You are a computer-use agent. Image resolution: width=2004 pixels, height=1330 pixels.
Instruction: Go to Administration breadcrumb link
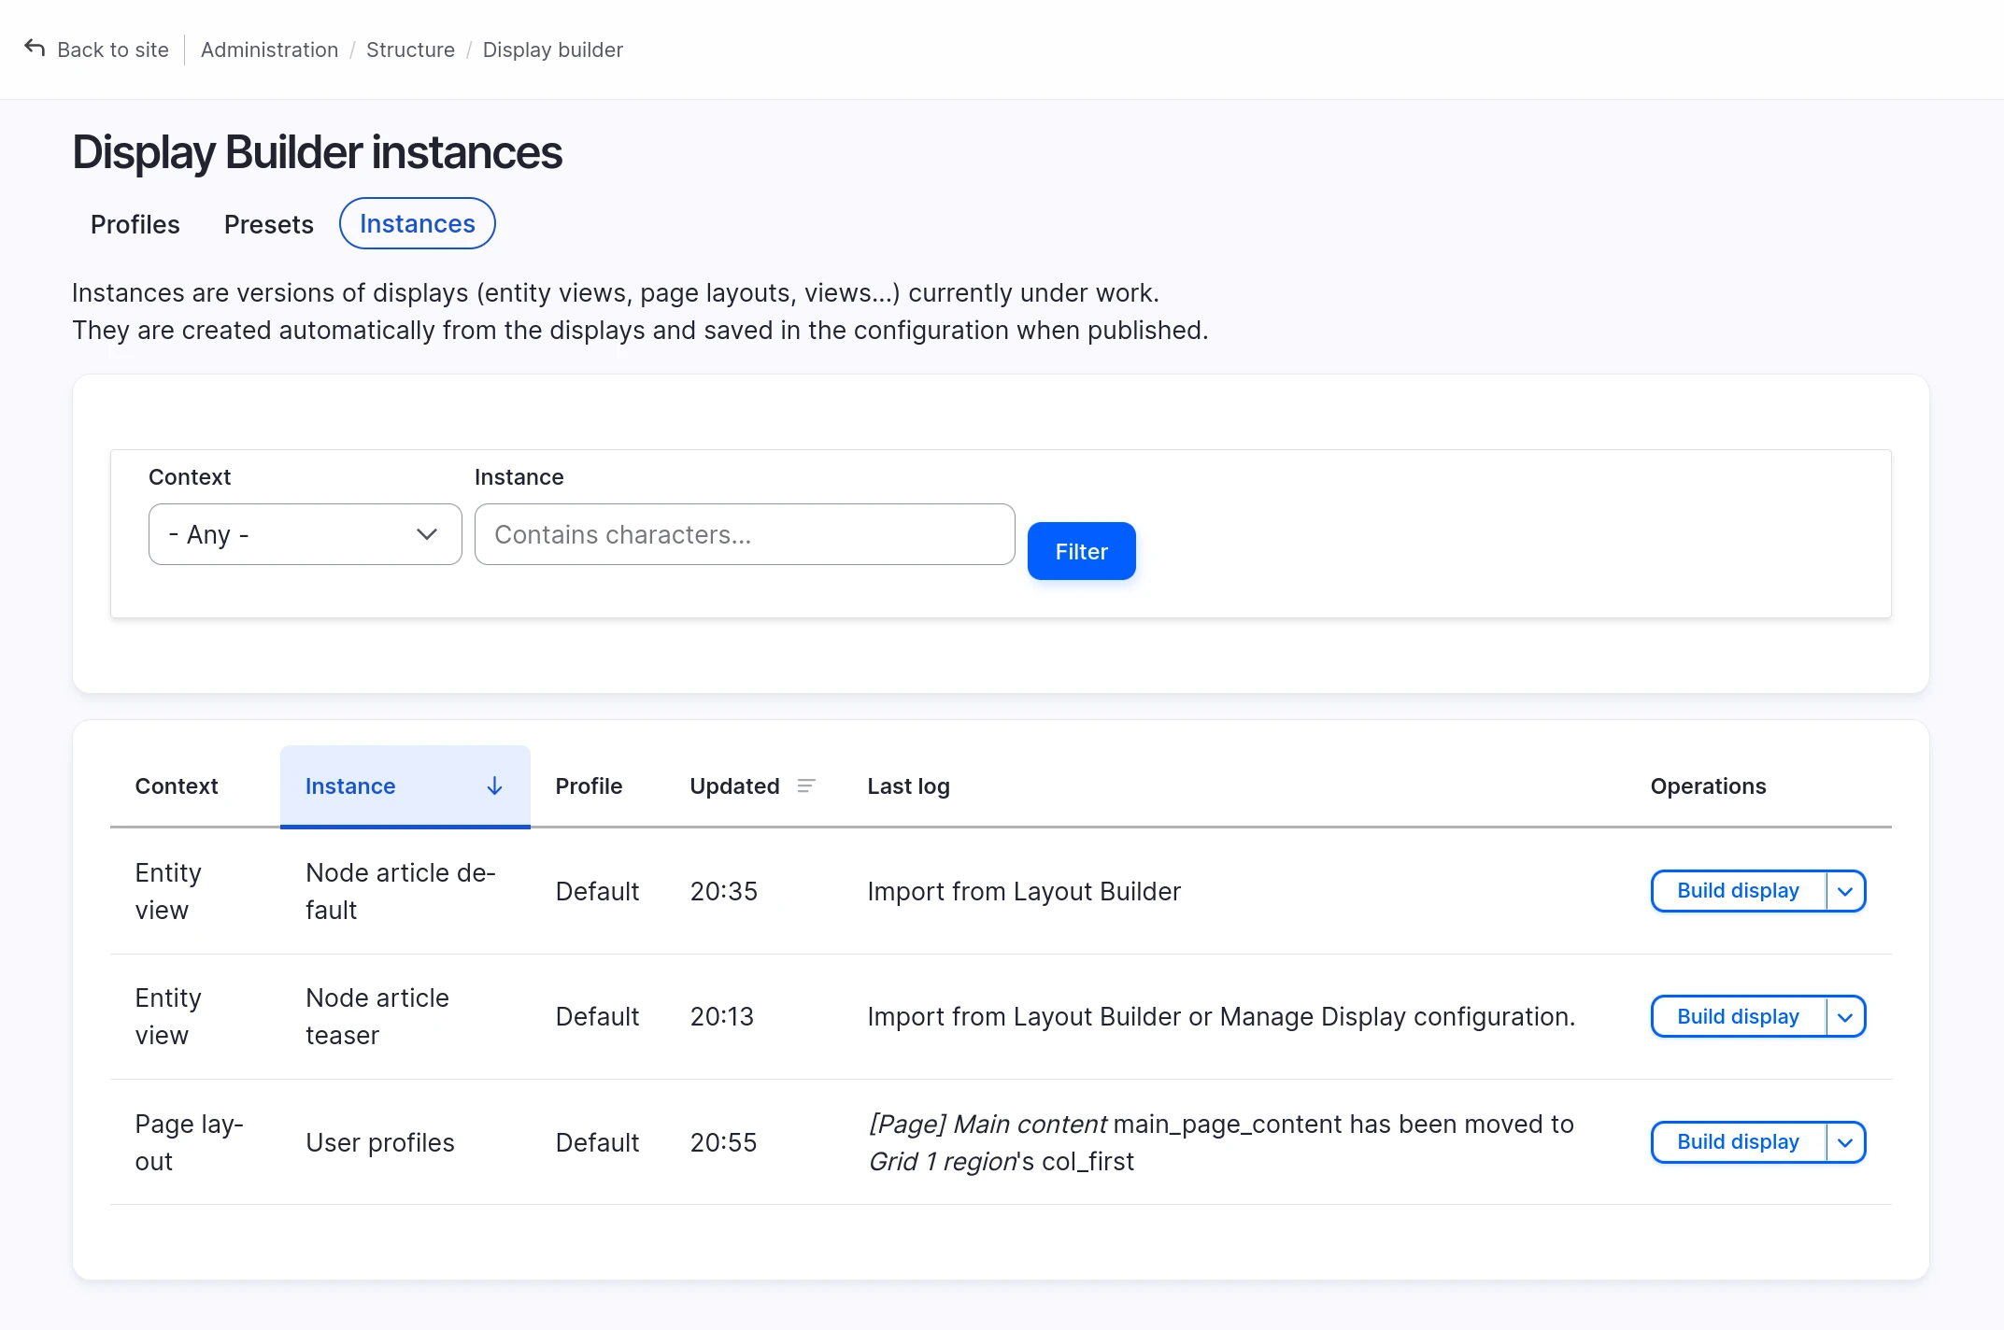click(x=269, y=50)
